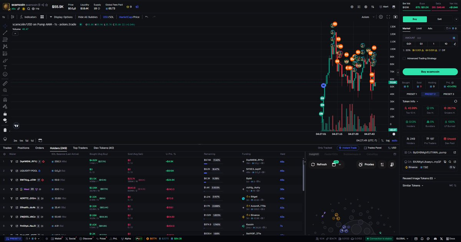Open the candlestick chart type selector

(13, 17)
